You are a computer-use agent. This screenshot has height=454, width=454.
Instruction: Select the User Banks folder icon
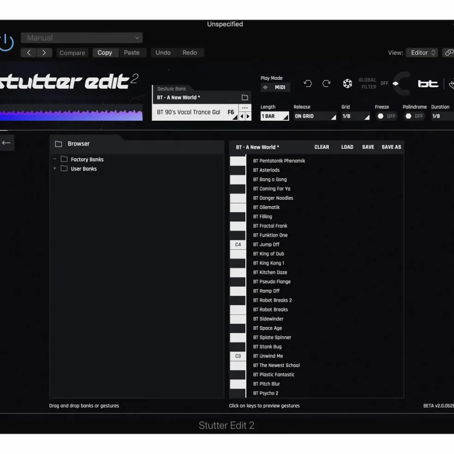pyautogui.click(x=64, y=168)
